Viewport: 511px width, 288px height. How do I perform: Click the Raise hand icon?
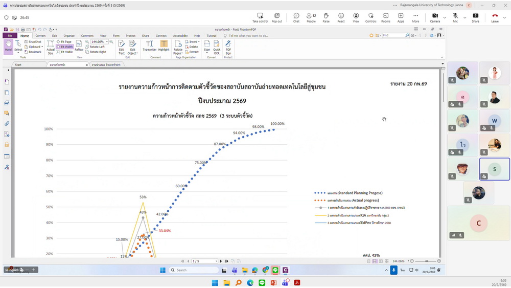coord(326,17)
